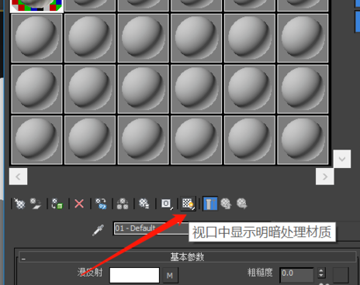Select last sample slot in first full row
This screenshot has width=360, height=285.
303,38
